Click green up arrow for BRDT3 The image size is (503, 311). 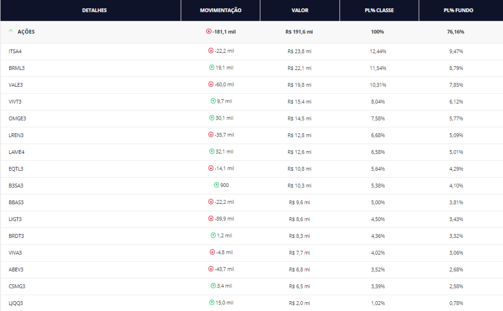pyautogui.click(x=213, y=235)
